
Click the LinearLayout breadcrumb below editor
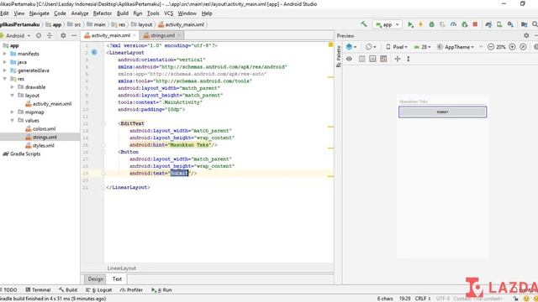(x=121, y=268)
